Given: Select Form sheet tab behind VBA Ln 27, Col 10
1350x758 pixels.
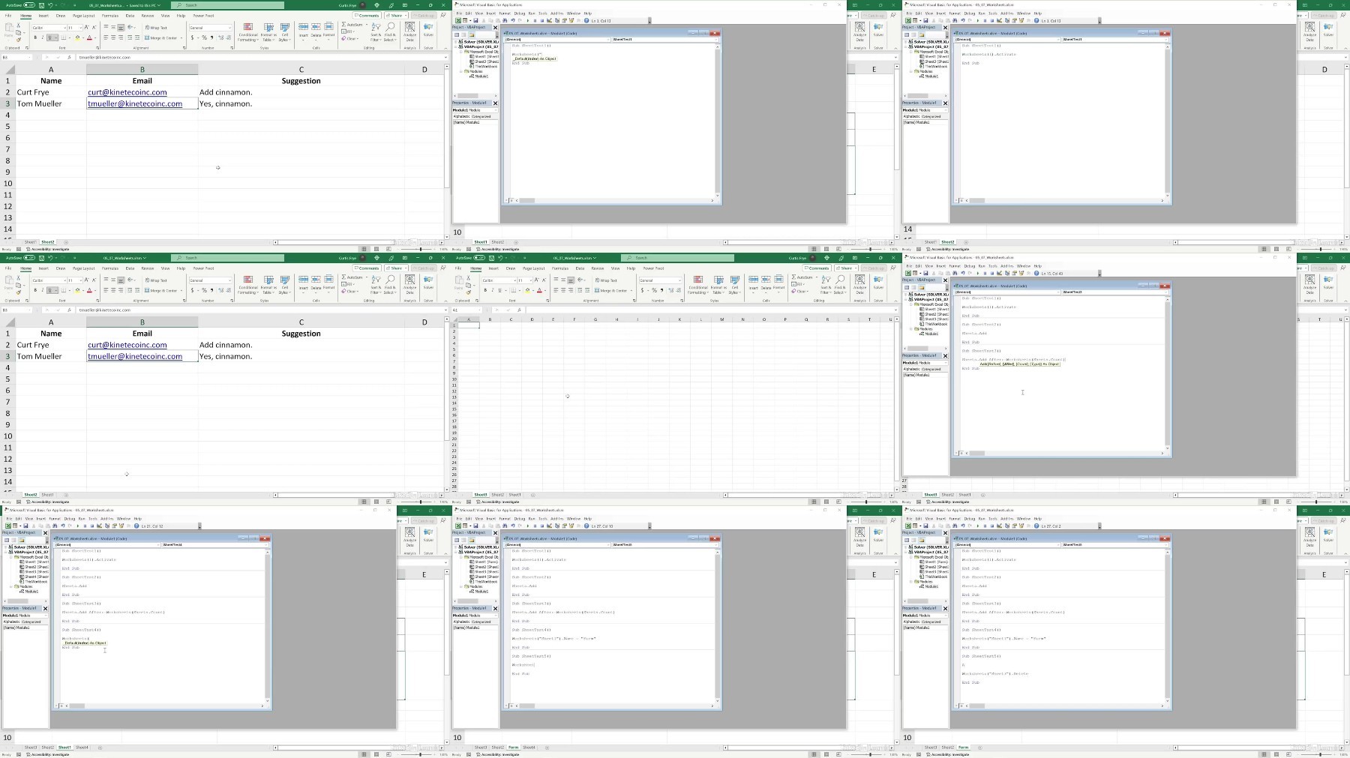Looking at the screenshot, I should (513, 748).
